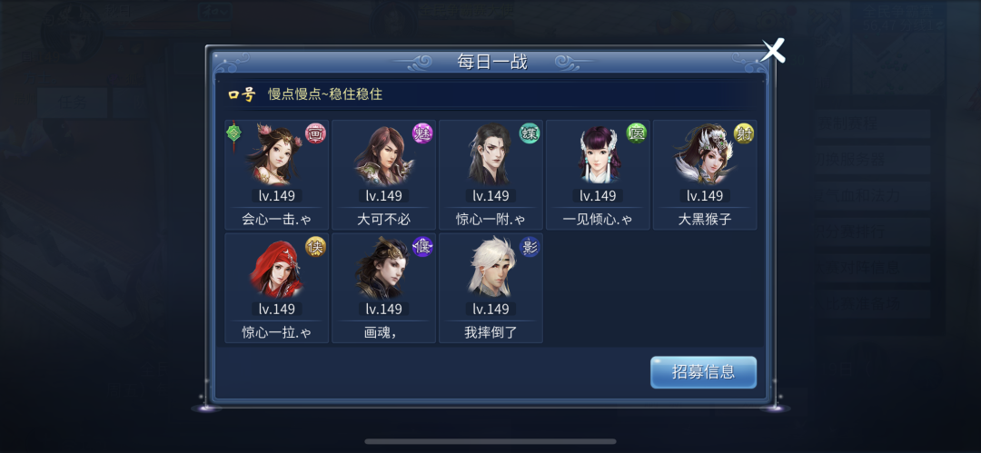The height and width of the screenshot is (453, 981).
Task: Open the 招募信息 recruitment info button
Action: point(703,372)
